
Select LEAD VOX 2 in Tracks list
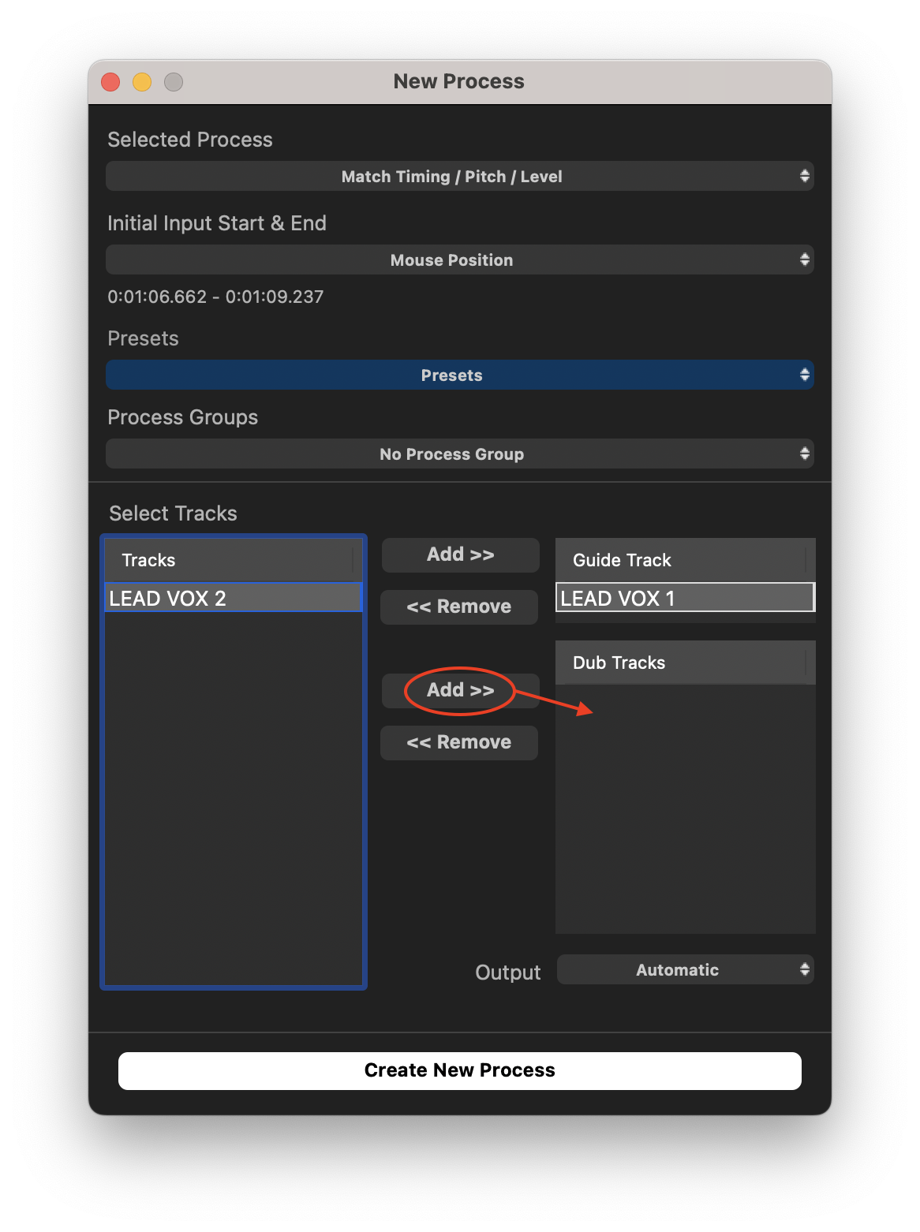(233, 598)
